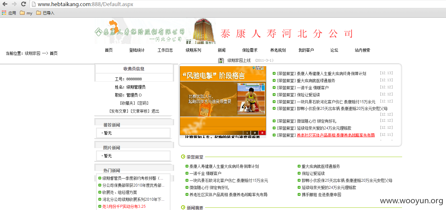Open hot news 分公司保费部荣获2010年度优秀部

(x=133, y=185)
